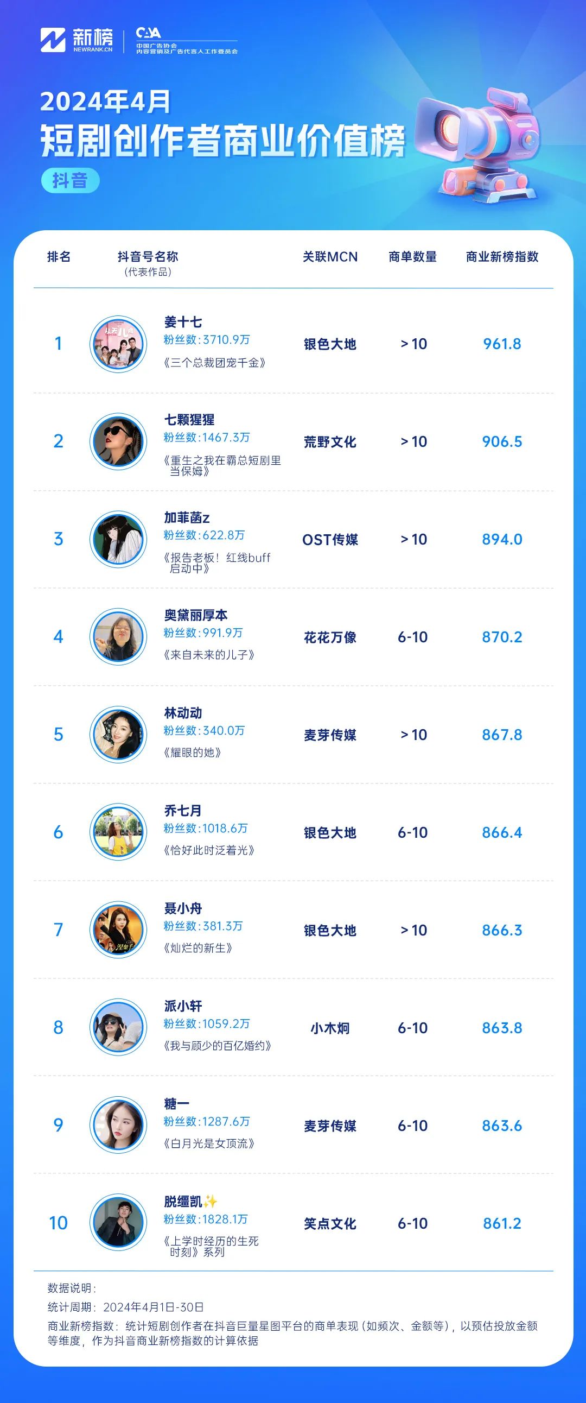Click 乔七月's avatar image
586x1403 pixels.
(x=118, y=832)
